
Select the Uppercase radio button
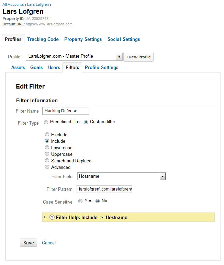click(x=47, y=154)
